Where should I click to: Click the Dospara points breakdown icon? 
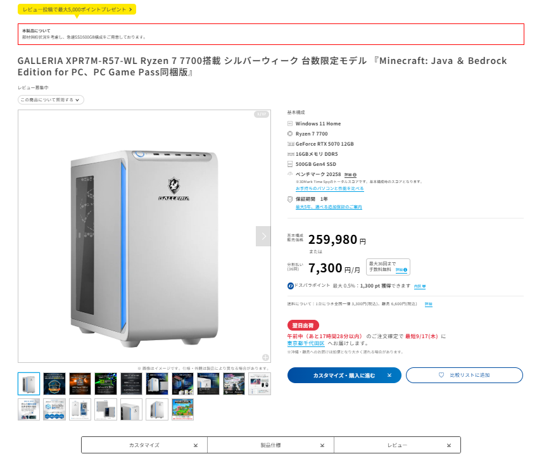click(424, 286)
